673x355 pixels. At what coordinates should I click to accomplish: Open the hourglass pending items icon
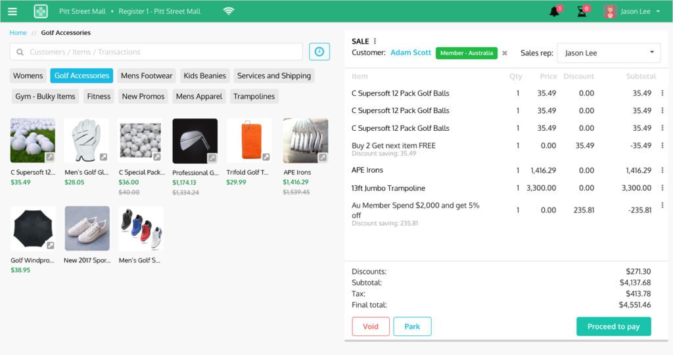pos(582,11)
